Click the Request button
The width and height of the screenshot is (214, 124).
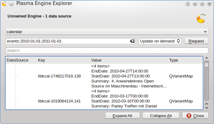point(196,41)
